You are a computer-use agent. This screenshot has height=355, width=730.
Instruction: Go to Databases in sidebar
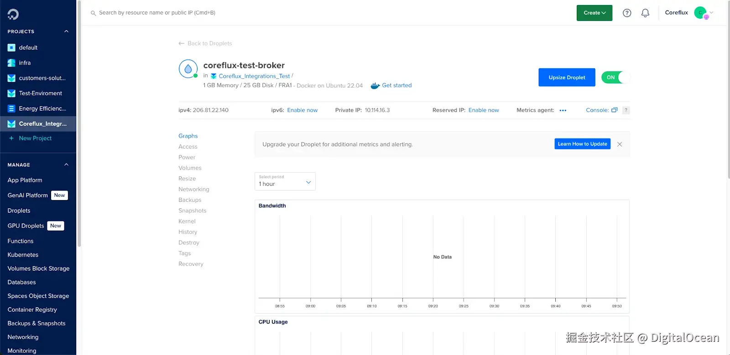point(22,282)
